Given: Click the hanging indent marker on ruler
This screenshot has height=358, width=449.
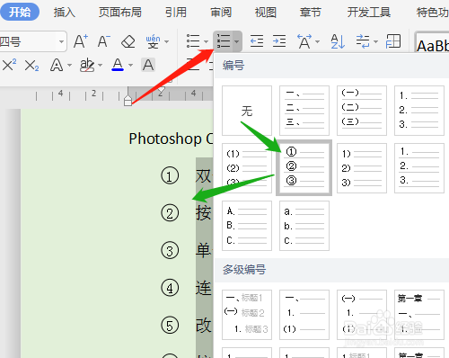Looking at the screenshot, I should point(128,101).
